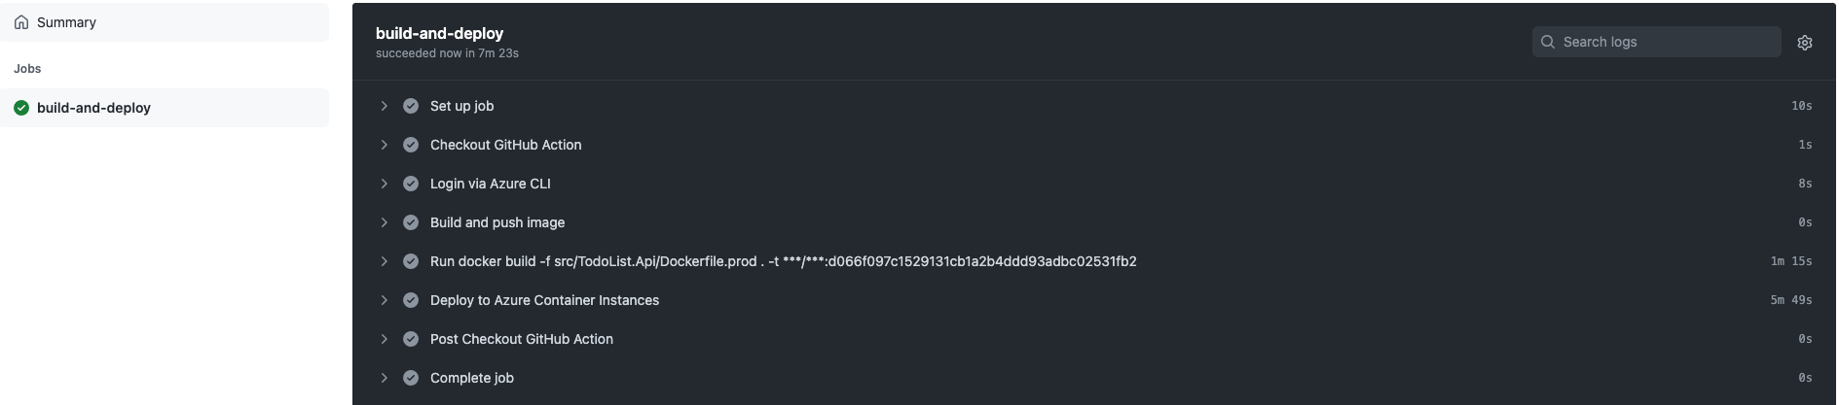Open the log settings gear icon
Viewport: 1839px width, 405px height.
pyautogui.click(x=1804, y=43)
